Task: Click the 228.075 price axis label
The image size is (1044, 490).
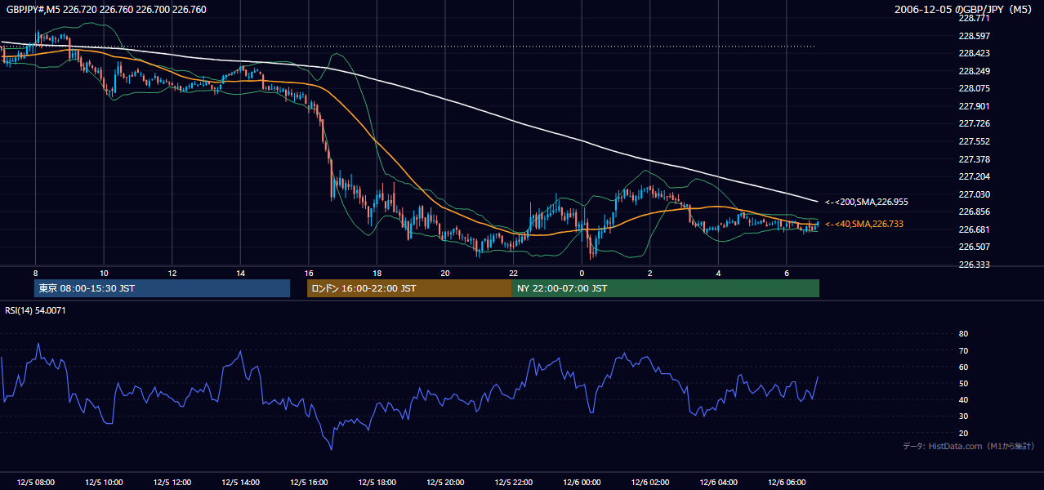Action: coord(973,88)
